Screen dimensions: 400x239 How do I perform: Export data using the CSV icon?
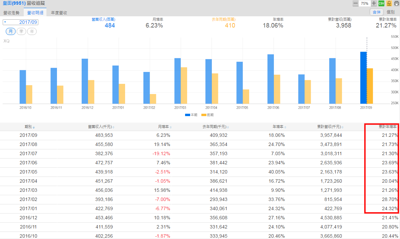pos(381,3)
